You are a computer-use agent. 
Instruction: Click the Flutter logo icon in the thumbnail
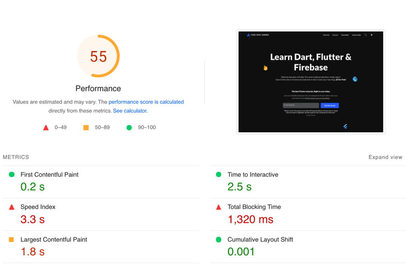[345, 127]
